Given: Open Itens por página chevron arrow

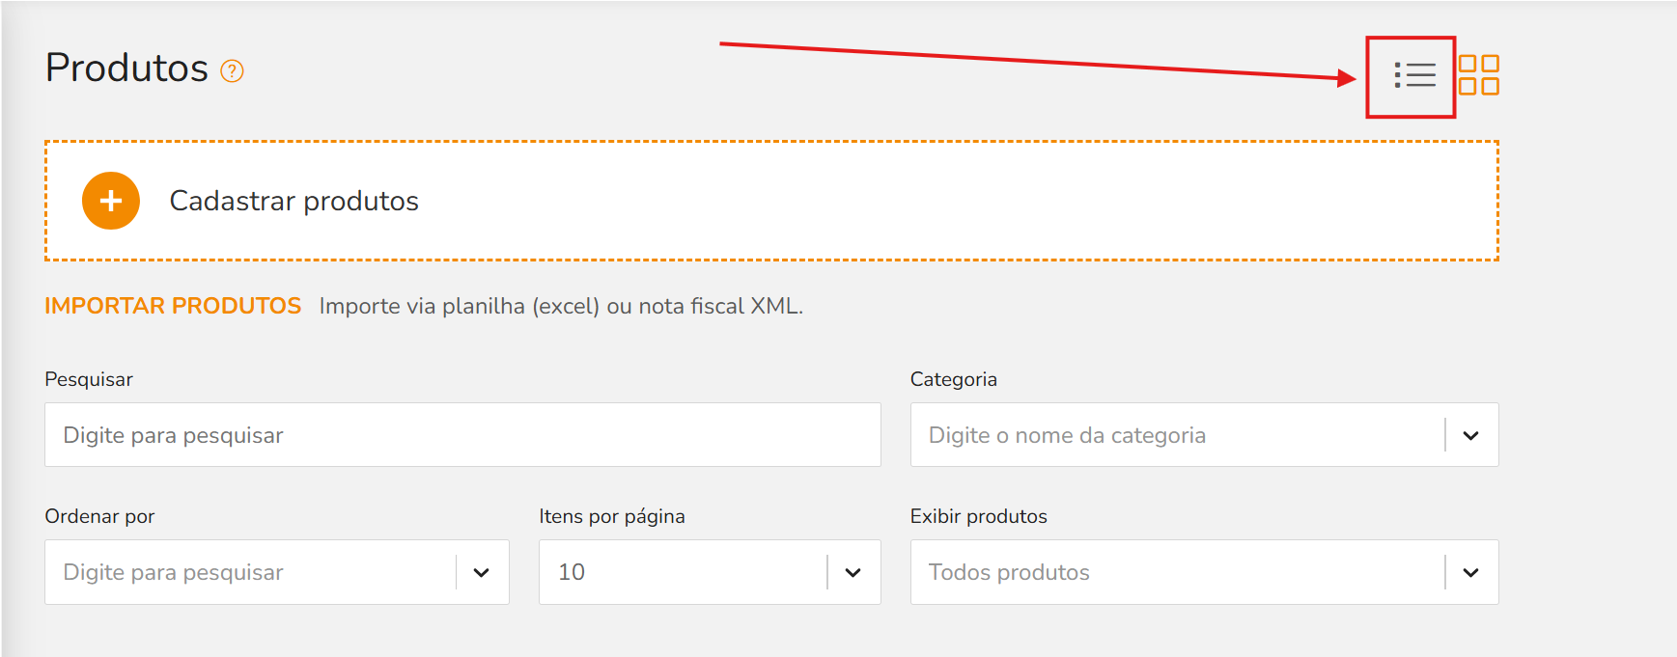Looking at the screenshot, I should point(852,572).
